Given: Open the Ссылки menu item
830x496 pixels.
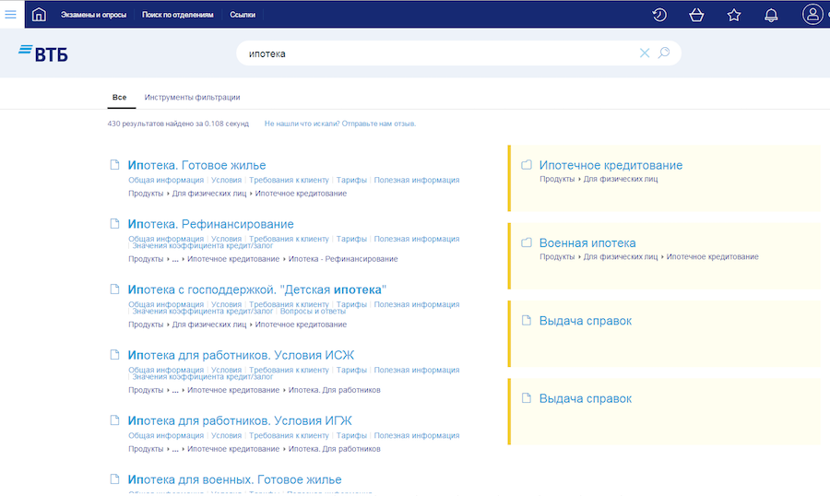Looking at the screenshot, I should pos(243,16).
